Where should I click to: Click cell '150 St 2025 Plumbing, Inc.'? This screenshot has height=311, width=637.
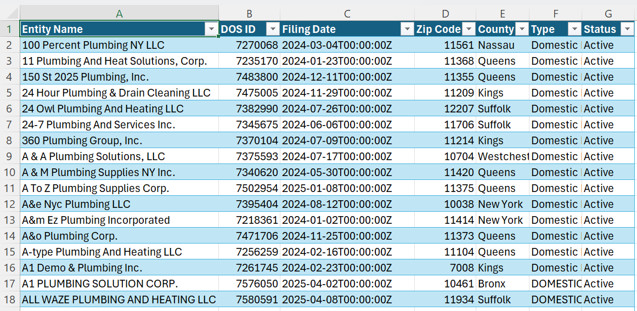click(x=119, y=77)
